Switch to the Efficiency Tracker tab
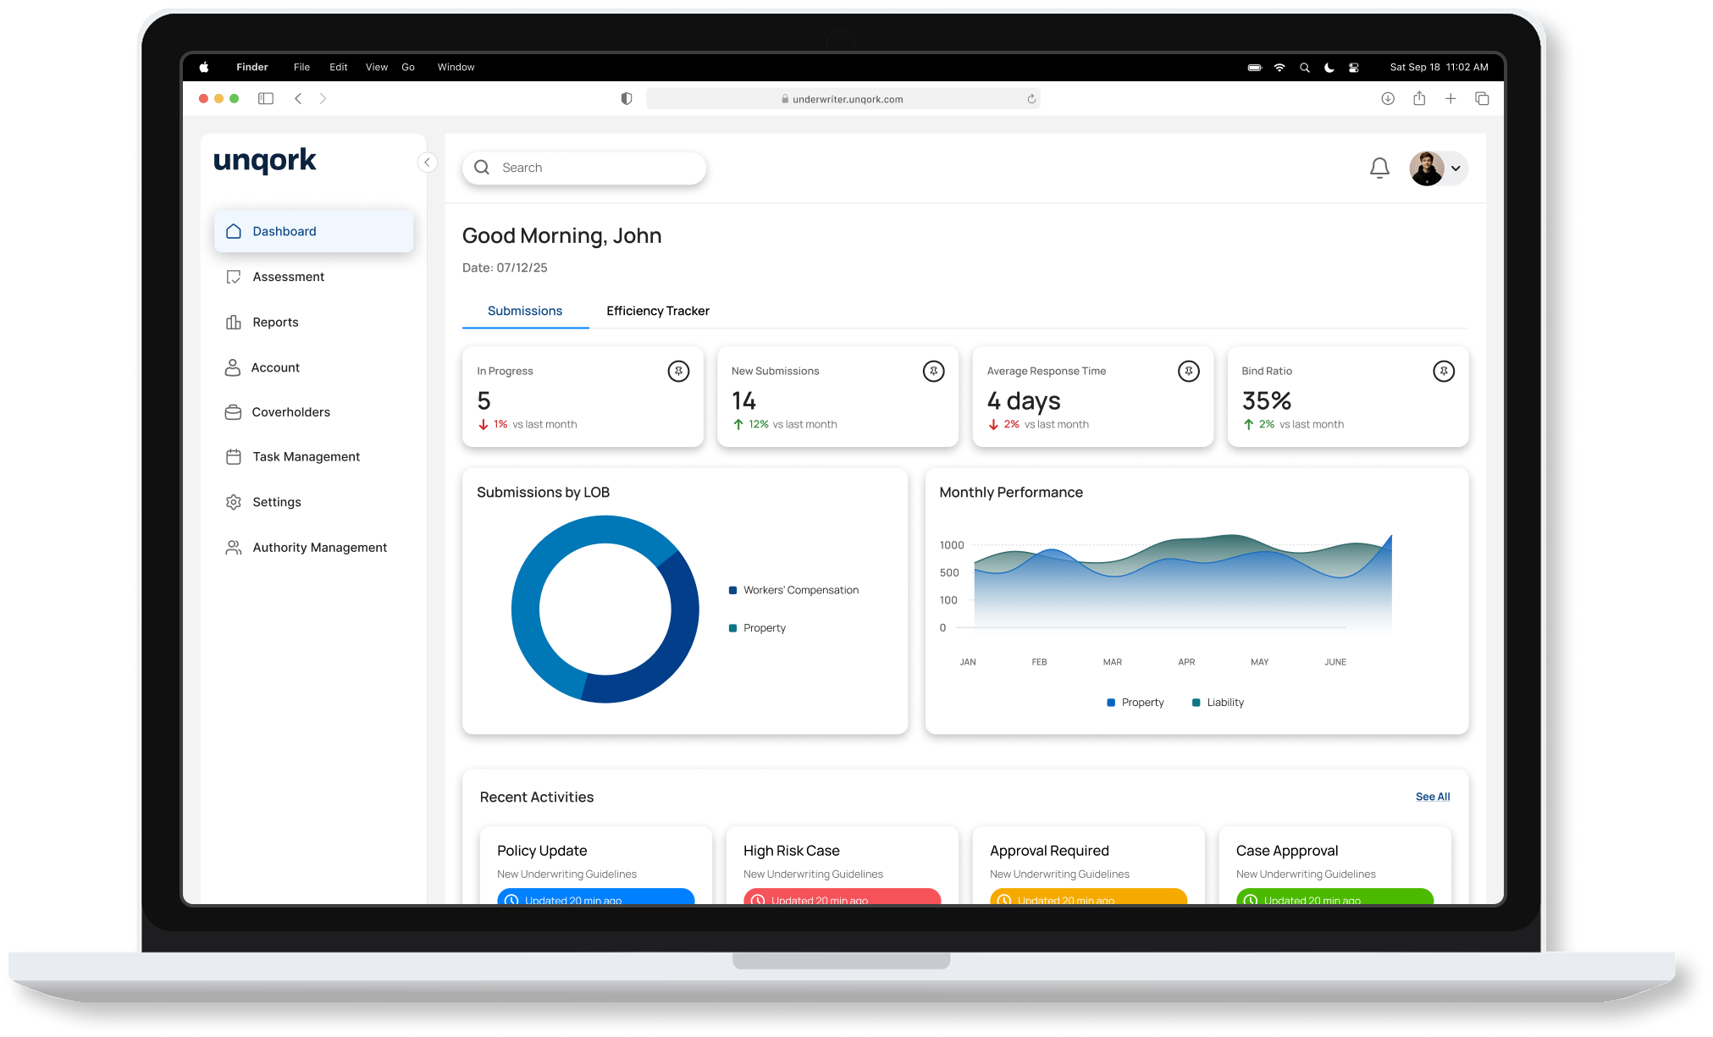The width and height of the screenshot is (1713, 1037). click(x=657, y=311)
